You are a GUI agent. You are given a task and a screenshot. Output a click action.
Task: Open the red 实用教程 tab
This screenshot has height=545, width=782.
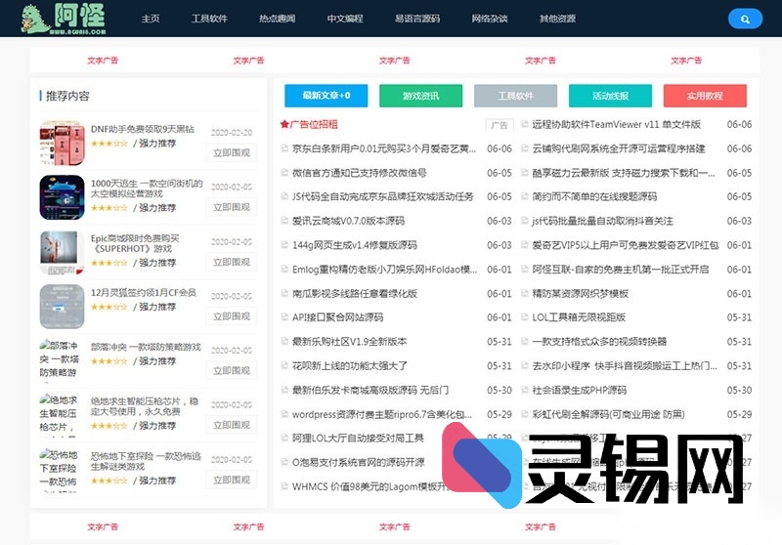pyautogui.click(x=705, y=96)
